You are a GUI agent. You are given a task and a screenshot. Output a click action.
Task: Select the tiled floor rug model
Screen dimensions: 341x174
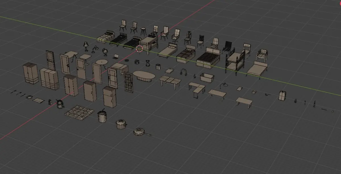coord(79,112)
